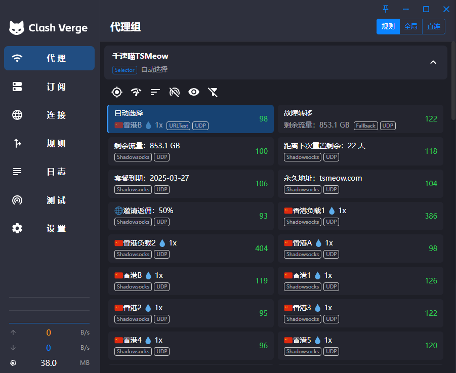The width and height of the screenshot is (456, 373).
Task: Open the 测试 sidebar page
Action: click(x=49, y=200)
